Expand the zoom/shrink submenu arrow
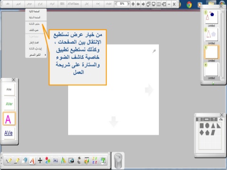227x170 pixels. 45,55
